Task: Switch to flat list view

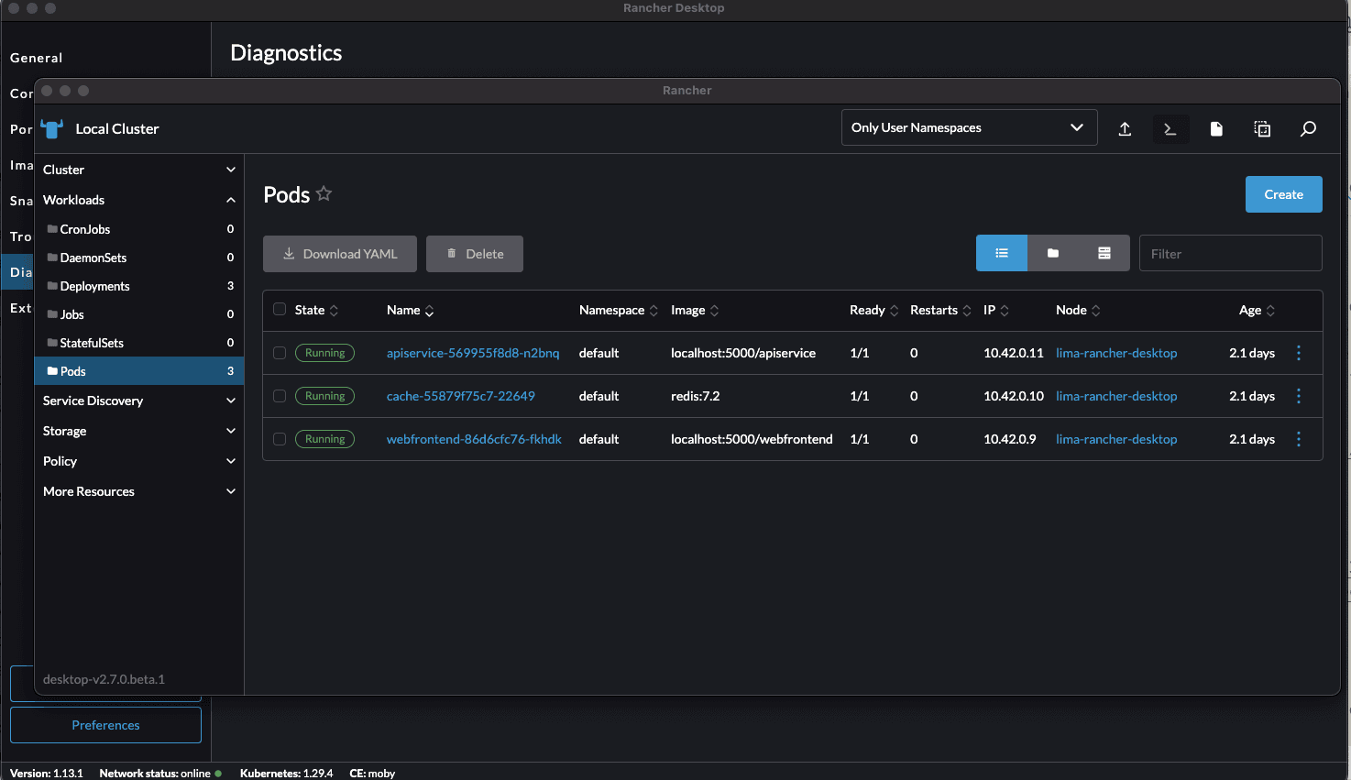Action: point(1002,253)
